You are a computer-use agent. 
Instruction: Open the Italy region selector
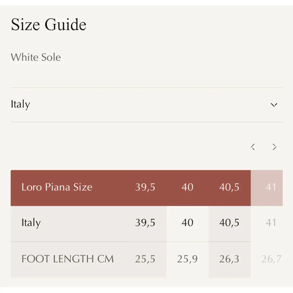tap(146, 105)
